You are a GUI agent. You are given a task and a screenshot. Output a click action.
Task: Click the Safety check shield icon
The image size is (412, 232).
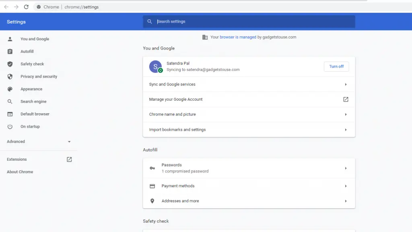coord(10,64)
